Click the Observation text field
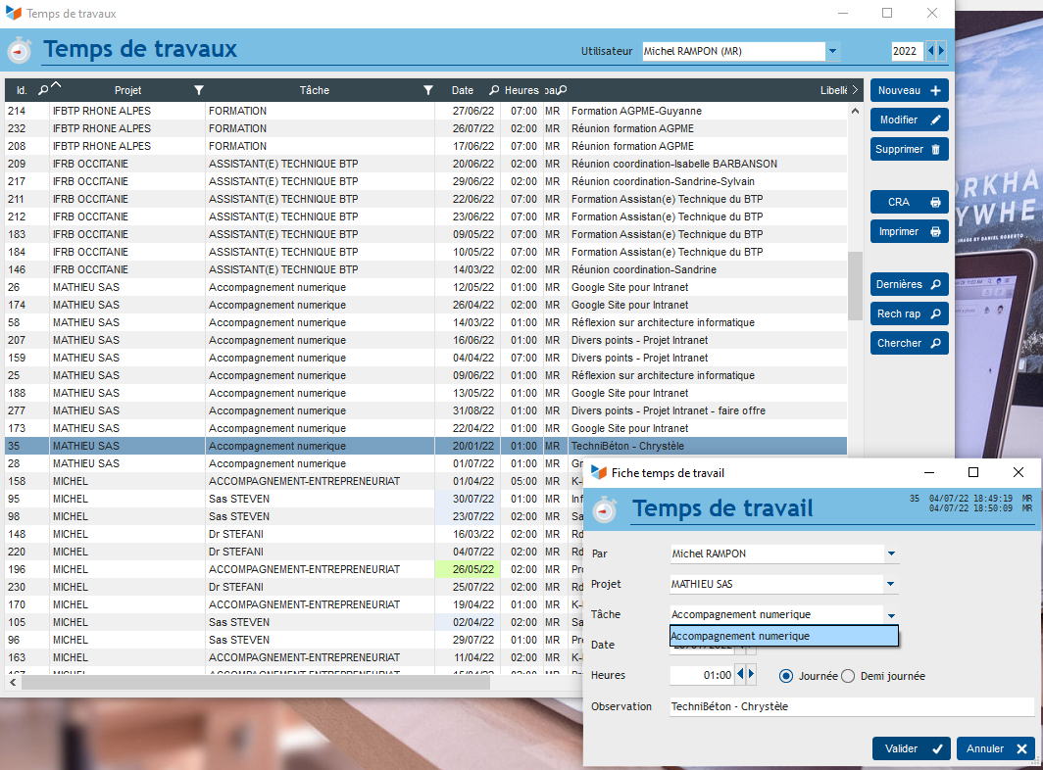The height and width of the screenshot is (770, 1043). (x=851, y=706)
